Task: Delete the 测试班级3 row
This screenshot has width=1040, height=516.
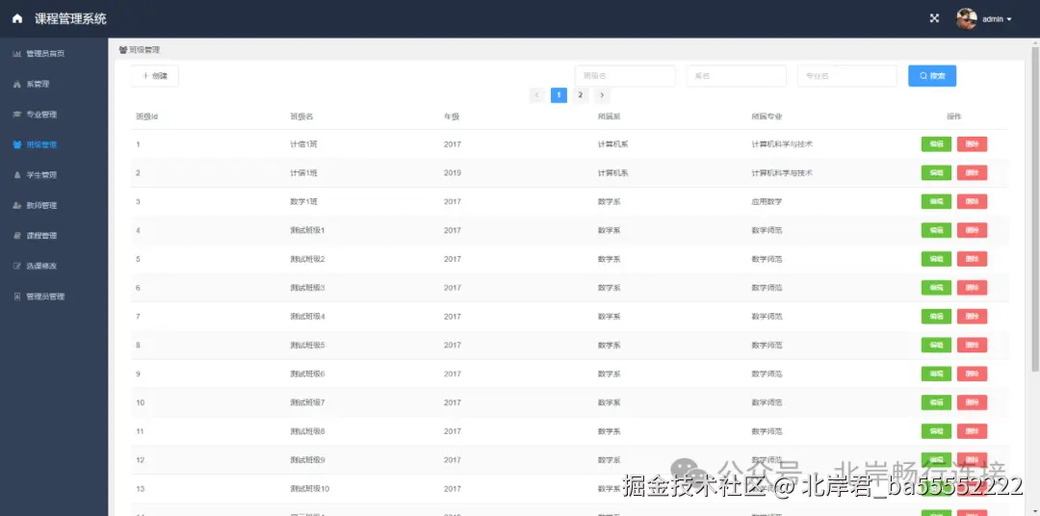Action: coord(972,287)
